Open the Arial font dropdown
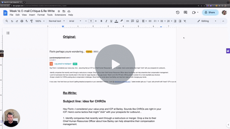The width and height of the screenshot is (230, 129). [x=75, y=21]
